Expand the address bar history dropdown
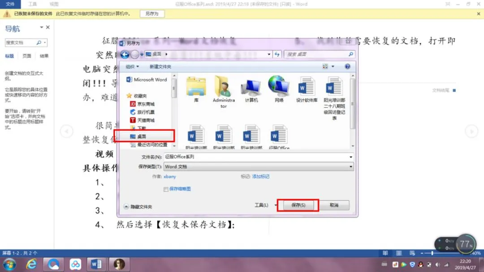This screenshot has height=272, width=484. pos(269,54)
